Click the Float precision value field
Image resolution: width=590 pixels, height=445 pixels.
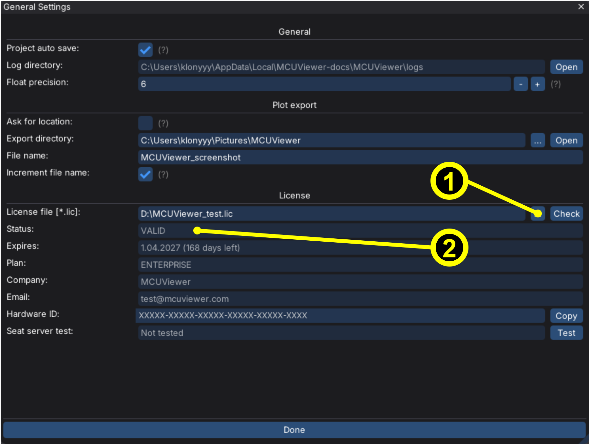[x=324, y=84]
